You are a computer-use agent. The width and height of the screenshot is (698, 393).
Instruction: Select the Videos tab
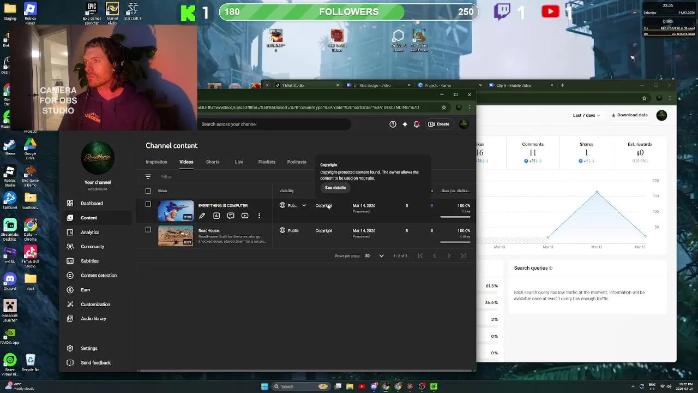pyautogui.click(x=186, y=162)
